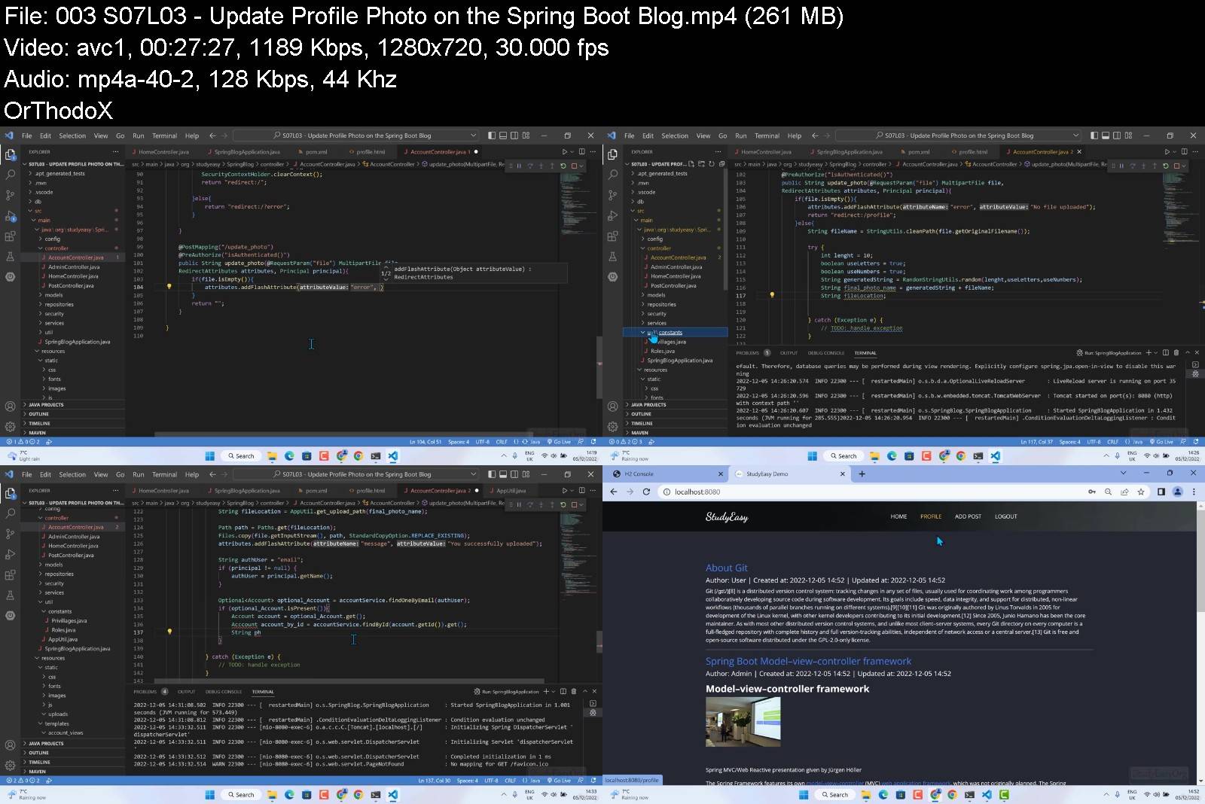The height and width of the screenshot is (804, 1205).
Task: Open Extensions view in top-left VS Code window
Action: (11, 236)
